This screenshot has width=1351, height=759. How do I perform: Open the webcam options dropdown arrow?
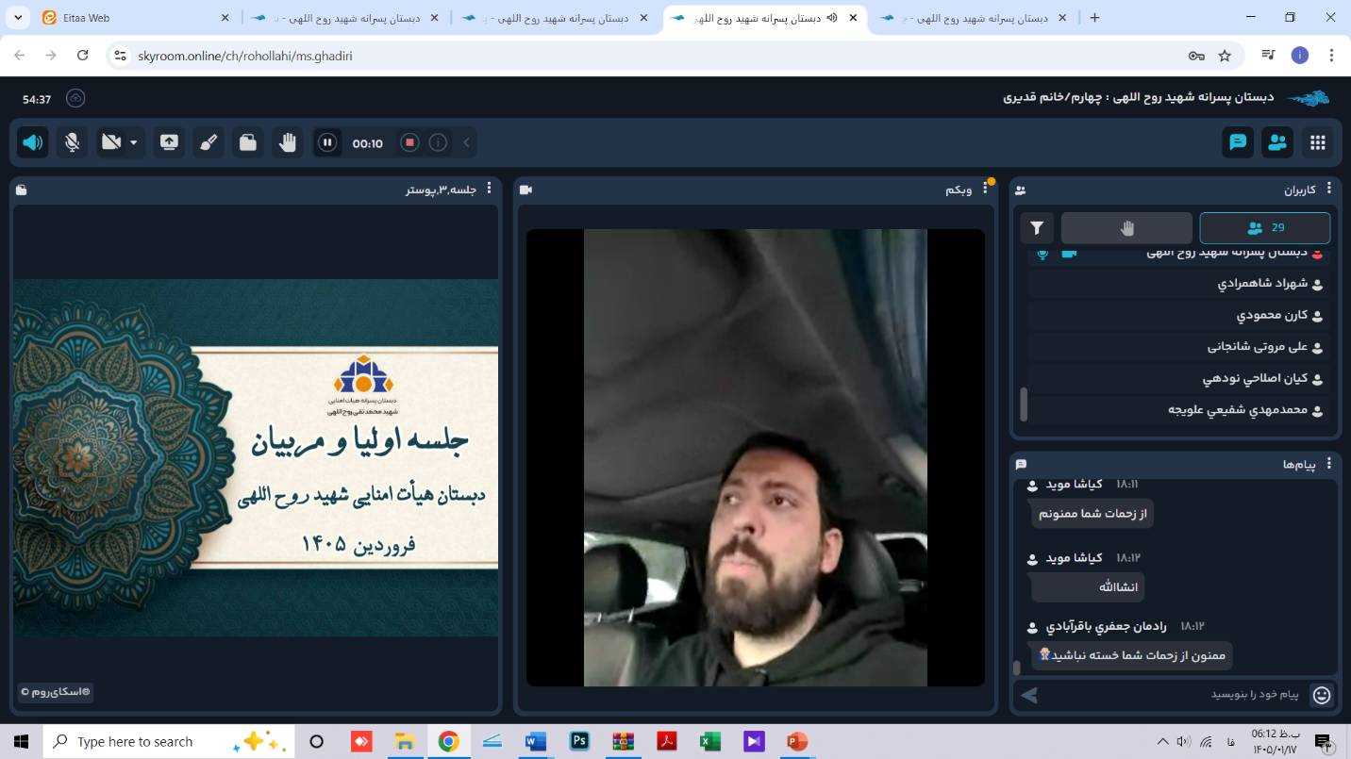coord(134,142)
